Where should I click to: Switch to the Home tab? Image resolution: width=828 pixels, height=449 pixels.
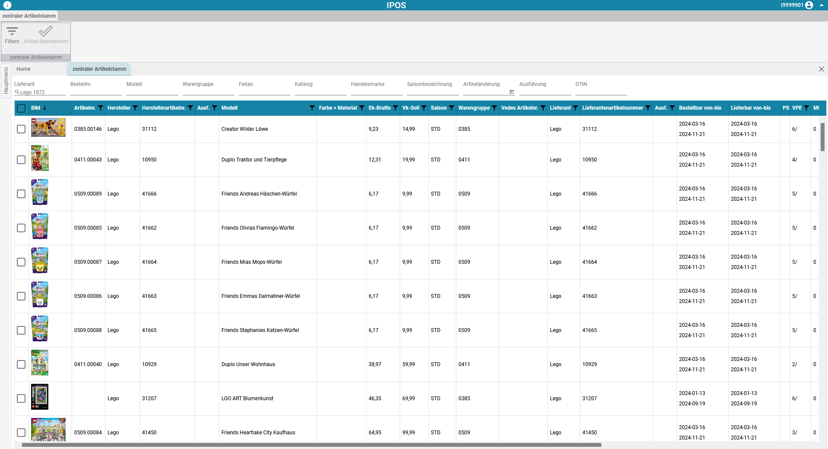[23, 69]
